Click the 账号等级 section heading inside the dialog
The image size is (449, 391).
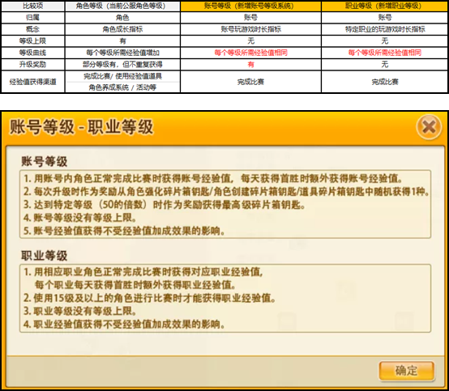[44, 162]
